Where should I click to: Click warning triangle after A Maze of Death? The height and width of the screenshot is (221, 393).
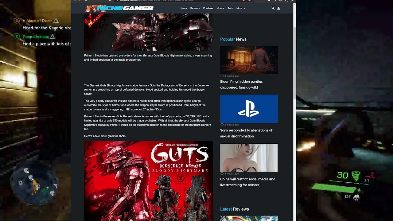coord(56,21)
